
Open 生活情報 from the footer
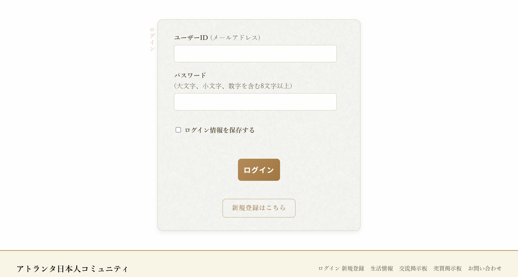(x=382, y=268)
